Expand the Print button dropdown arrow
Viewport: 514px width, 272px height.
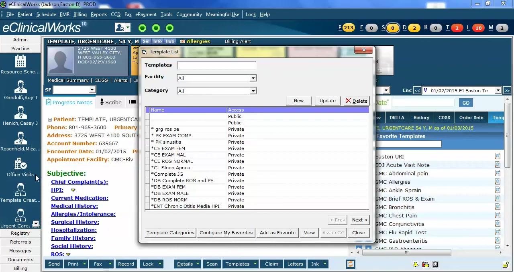pos(84,264)
